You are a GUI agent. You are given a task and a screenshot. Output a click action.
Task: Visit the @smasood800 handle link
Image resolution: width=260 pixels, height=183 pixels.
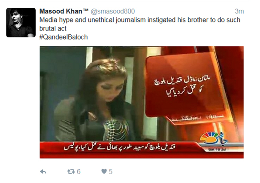pyautogui.click(x=112, y=11)
